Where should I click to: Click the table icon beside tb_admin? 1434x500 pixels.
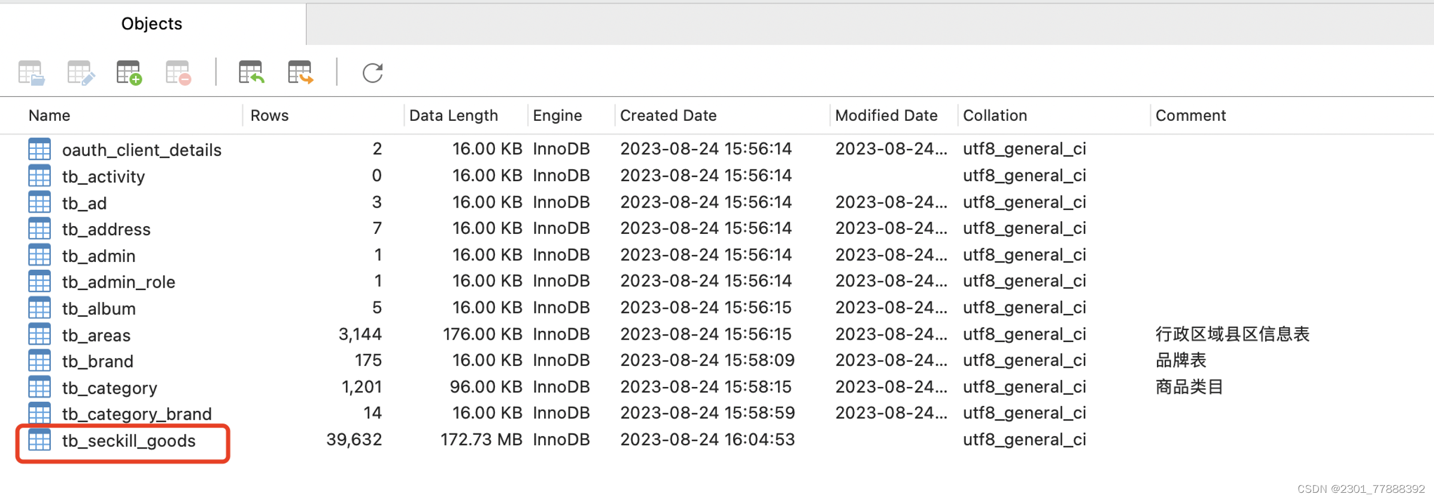point(40,255)
